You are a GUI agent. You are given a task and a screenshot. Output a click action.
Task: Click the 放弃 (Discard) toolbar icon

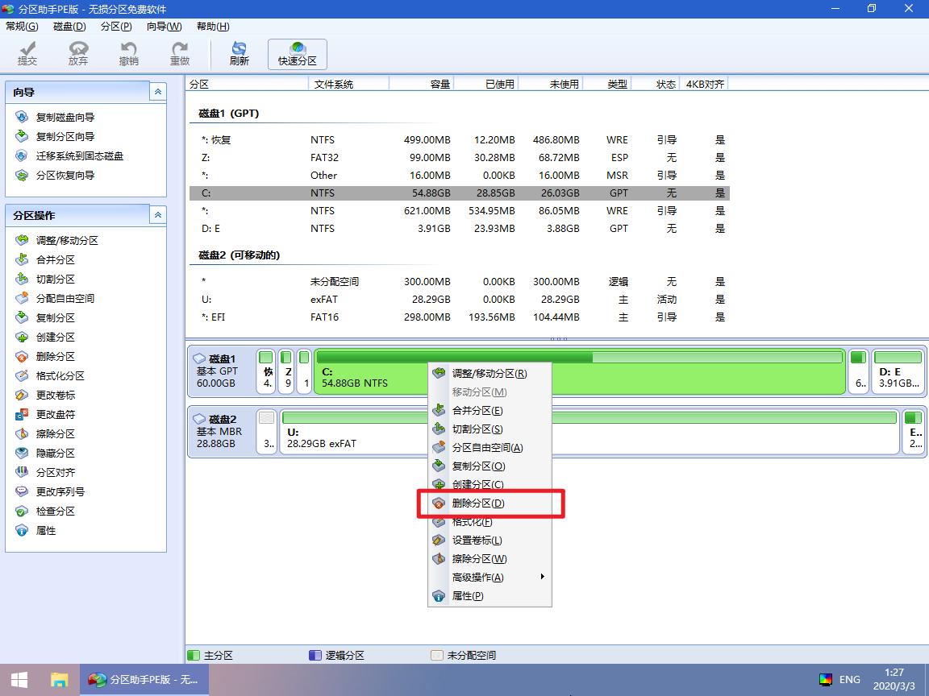(x=77, y=52)
